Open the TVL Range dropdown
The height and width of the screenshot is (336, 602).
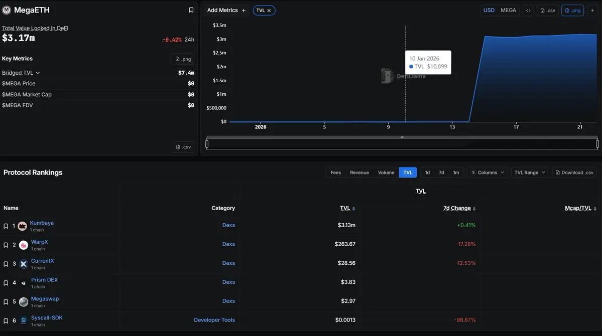[530, 173]
